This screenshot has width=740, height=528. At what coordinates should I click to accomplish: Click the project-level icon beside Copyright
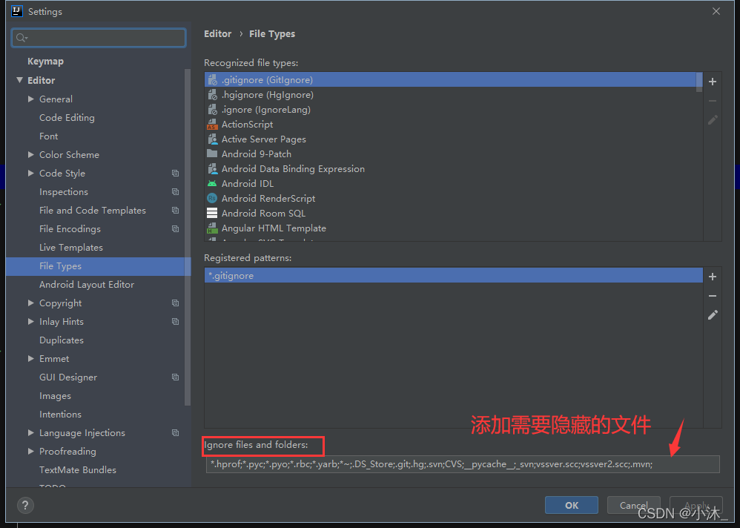pyautogui.click(x=175, y=303)
